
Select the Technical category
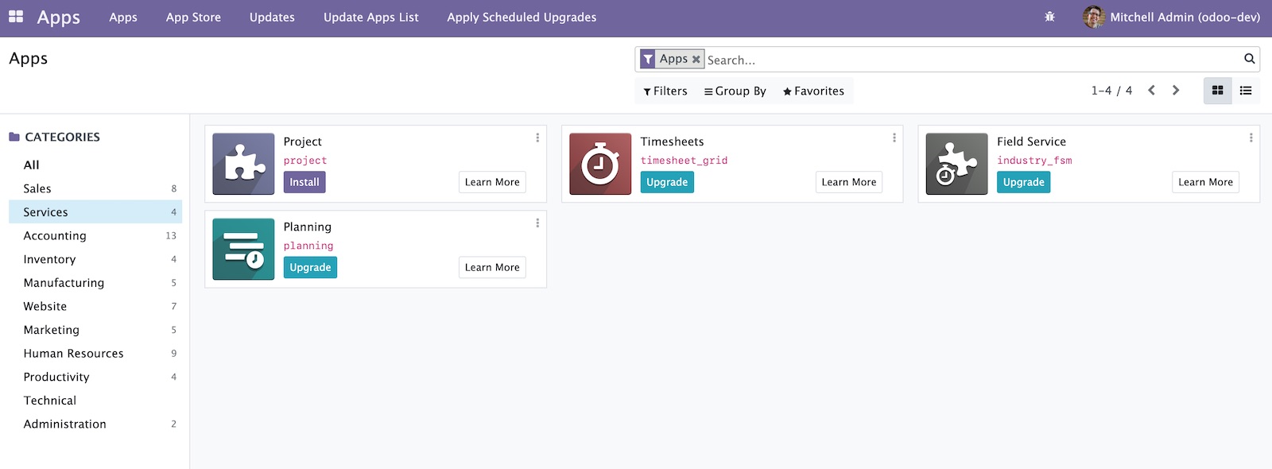click(95, 401)
